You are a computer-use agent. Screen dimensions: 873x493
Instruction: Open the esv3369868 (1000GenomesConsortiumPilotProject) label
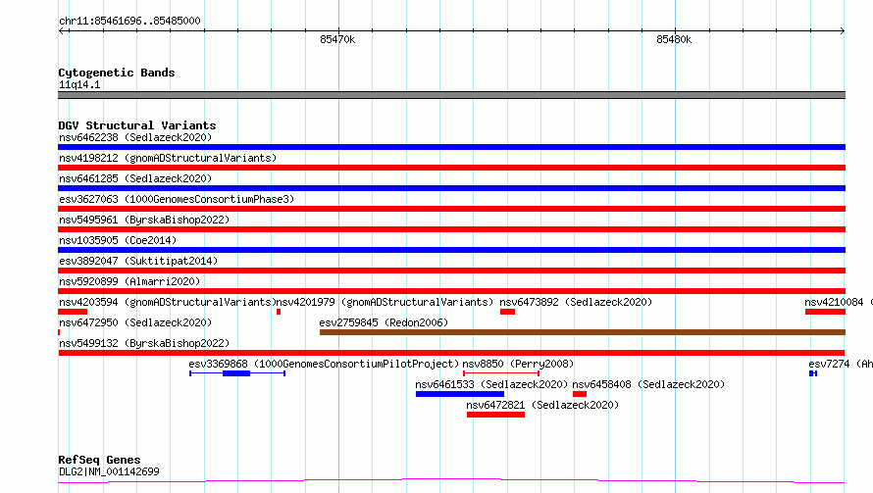click(324, 364)
